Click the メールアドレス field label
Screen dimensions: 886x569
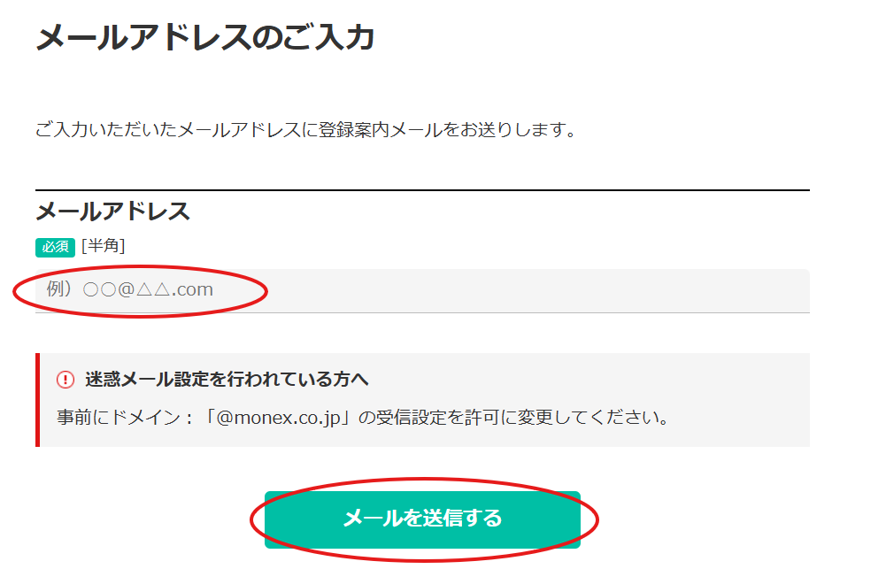pos(112,212)
